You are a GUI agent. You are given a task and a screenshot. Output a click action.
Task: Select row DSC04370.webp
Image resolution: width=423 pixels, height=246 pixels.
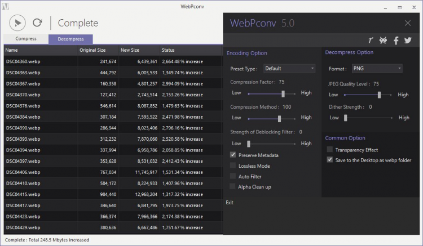click(x=113, y=95)
